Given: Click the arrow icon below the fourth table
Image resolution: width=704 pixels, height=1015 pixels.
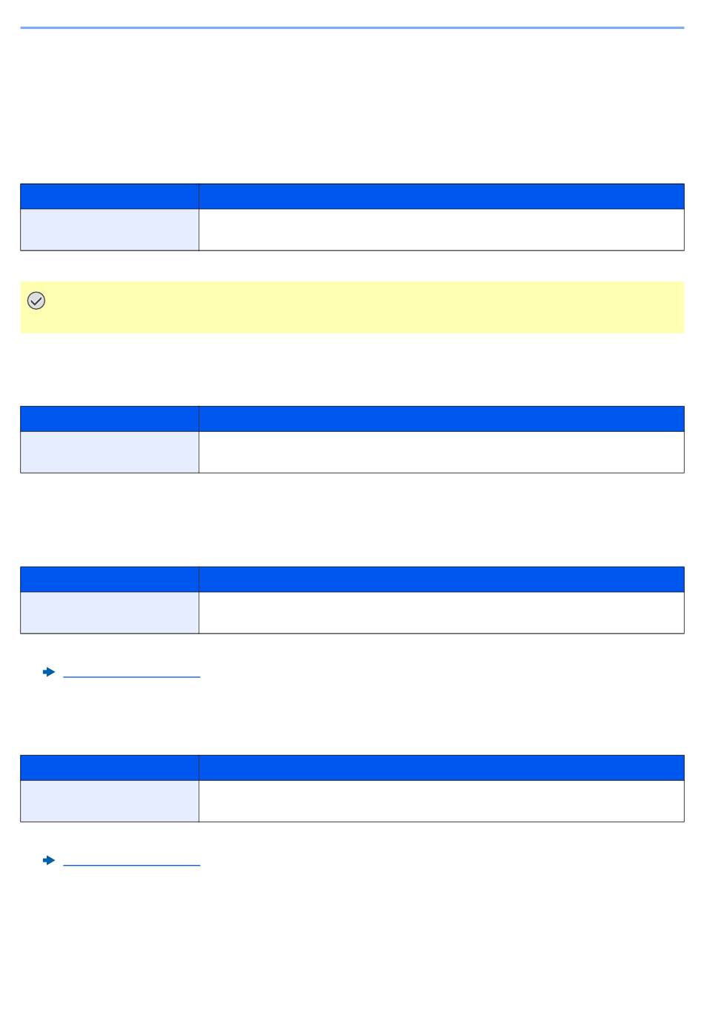Looking at the screenshot, I should (49, 860).
